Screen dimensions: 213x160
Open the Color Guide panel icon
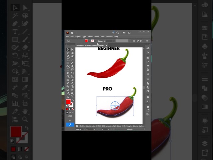point(148,52)
